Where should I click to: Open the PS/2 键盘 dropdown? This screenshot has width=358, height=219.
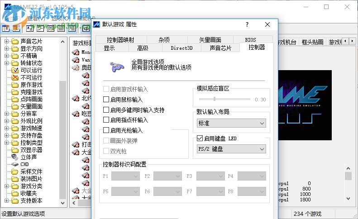coord(231,149)
